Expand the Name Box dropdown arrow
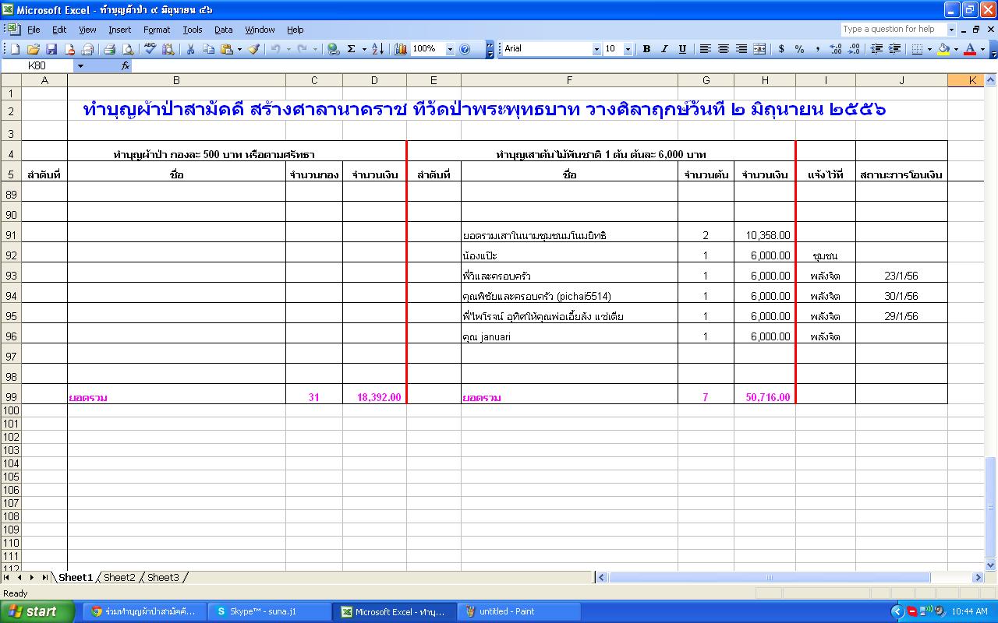The height and width of the screenshot is (623, 998). 80,66
